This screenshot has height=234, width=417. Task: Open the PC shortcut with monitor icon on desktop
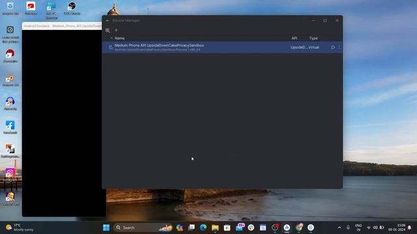pos(51,10)
